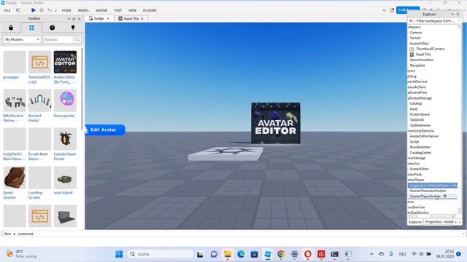Click the Avatar Editor billboard in viewport
This screenshot has height=262, width=467.
[x=276, y=123]
